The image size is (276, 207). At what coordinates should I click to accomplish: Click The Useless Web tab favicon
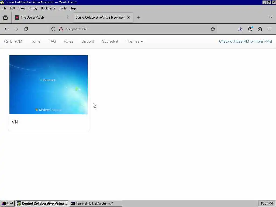point(17,18)
